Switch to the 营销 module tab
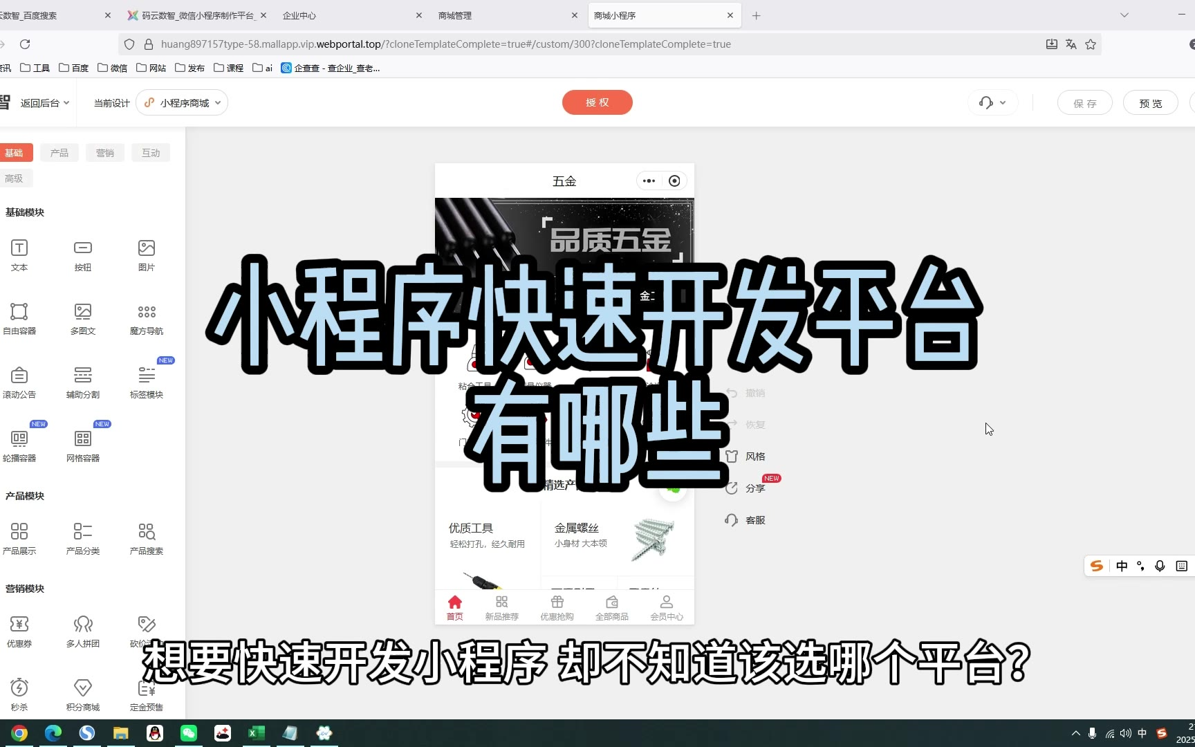The image size is (1195, 747). [105, 153]
